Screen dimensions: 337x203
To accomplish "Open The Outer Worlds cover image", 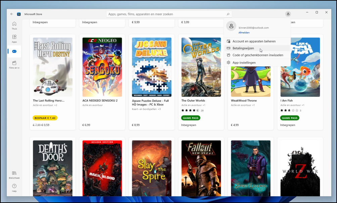I will point(201,67).
